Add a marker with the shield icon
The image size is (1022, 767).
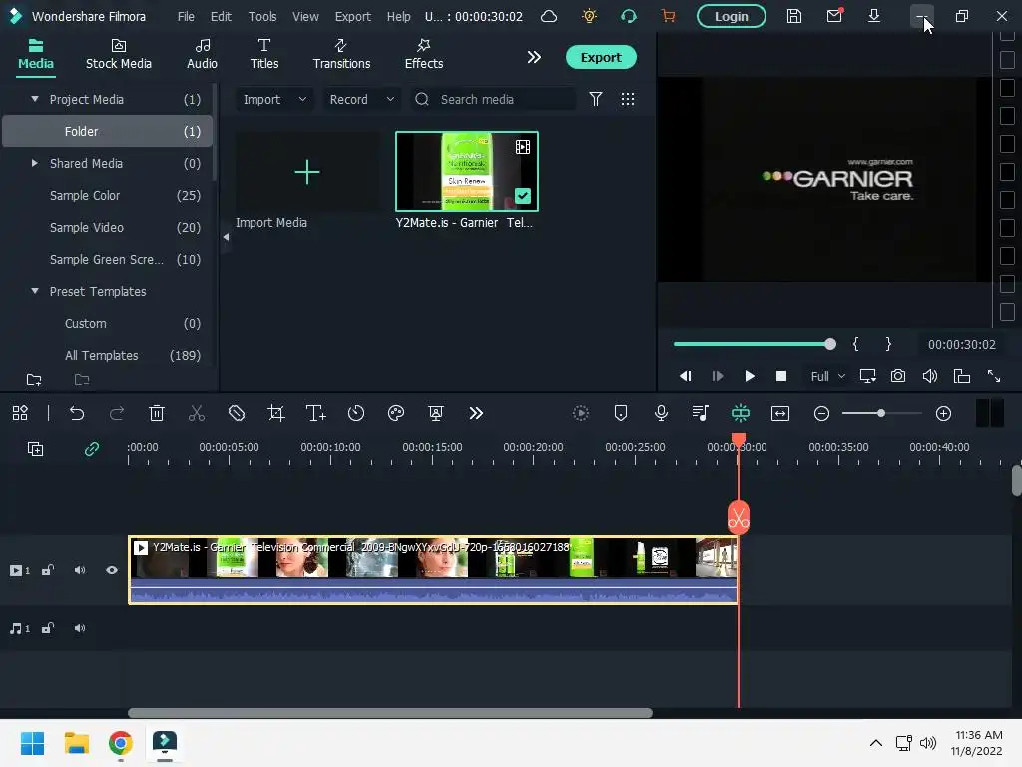click(x=621, y=413)
